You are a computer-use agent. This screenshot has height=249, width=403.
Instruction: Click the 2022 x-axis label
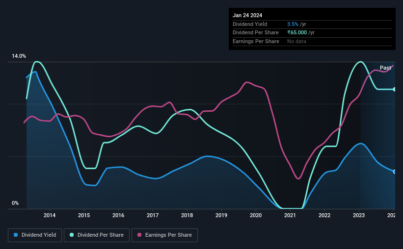click(324, 215)
